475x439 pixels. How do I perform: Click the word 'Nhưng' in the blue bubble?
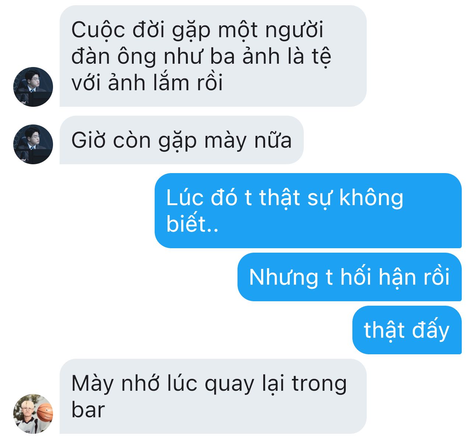tap(284, 277)
